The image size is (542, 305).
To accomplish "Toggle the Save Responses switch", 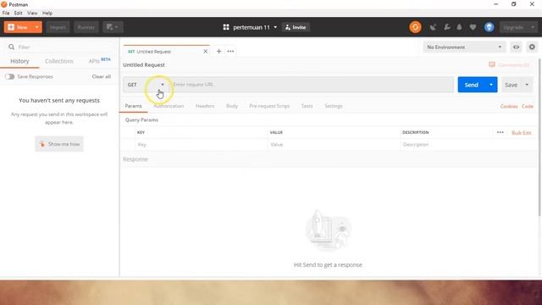I will click(x=9, y=76).
